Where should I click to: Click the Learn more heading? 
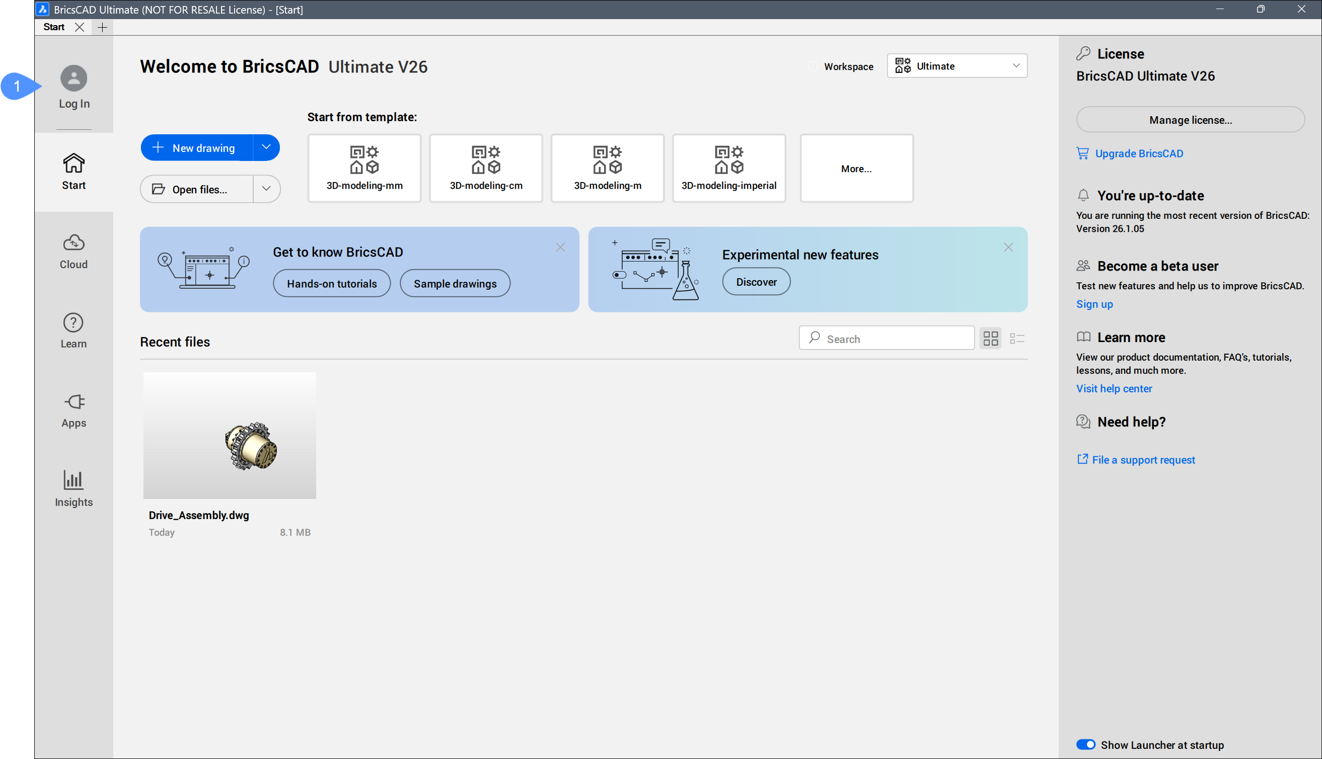tap(1131, 338)
